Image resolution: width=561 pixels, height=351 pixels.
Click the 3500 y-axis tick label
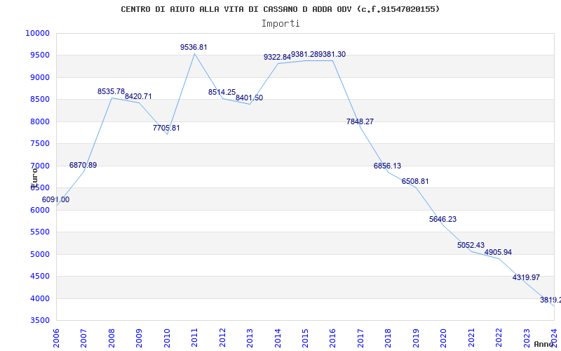pos(39,321)
